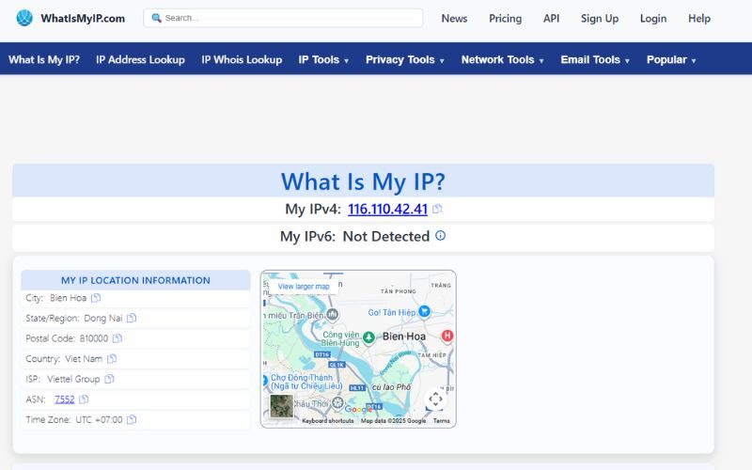Viewport: 752px width, 470px height.
Task: Click the Login link
Action: tap(653, 18)
